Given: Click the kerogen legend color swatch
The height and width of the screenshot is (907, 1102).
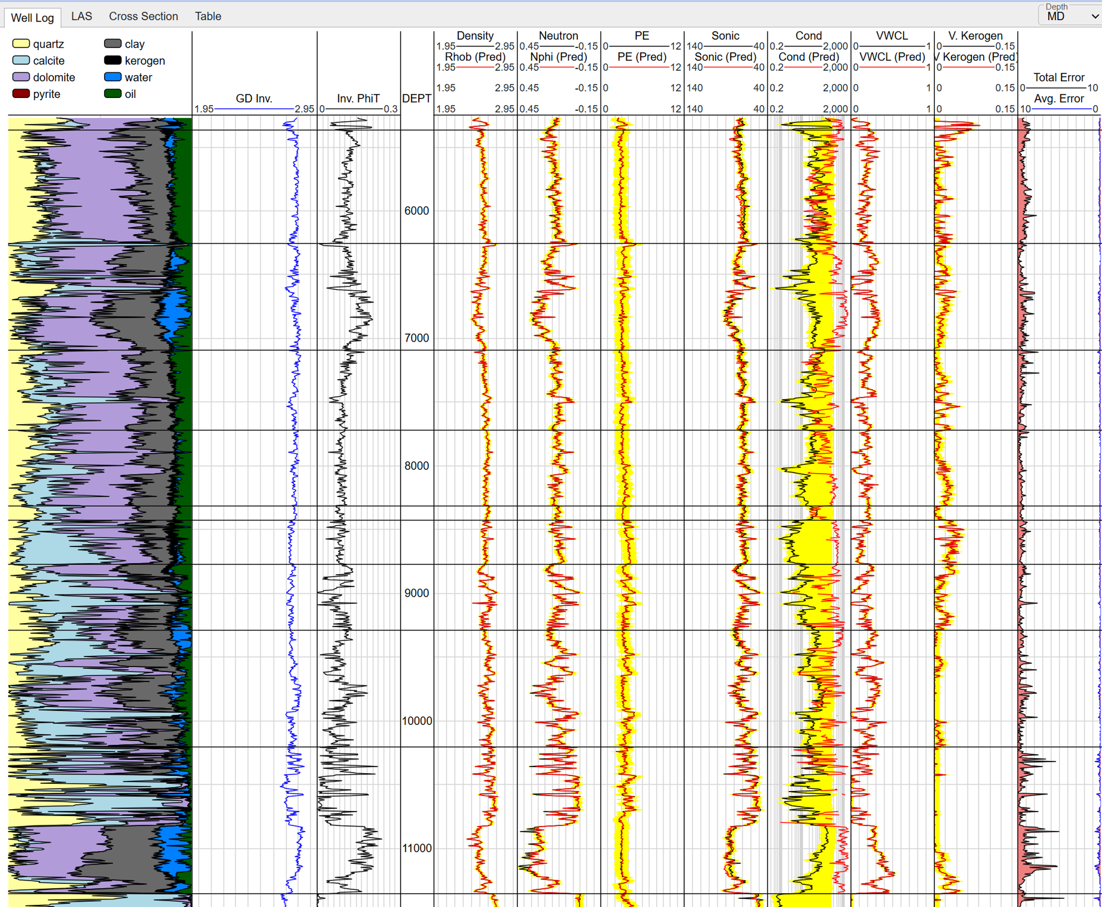Looking at the screenshot, I should click(x=113, y=60).
